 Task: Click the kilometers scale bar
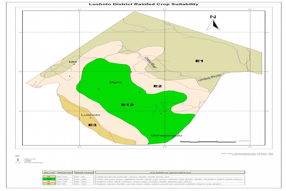click(208, 142)
